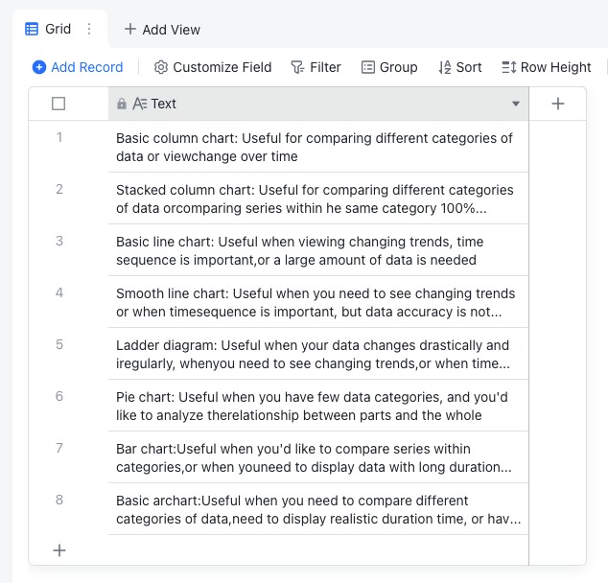Viewport: 608px width, 583px height.
Task: Open Customize Field gear settings
Action: pos(161,67)
